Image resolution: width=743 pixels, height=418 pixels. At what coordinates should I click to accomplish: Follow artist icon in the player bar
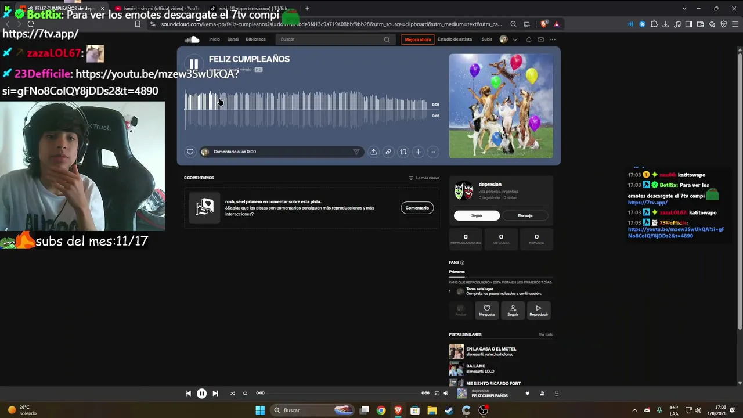click(542, 394)
